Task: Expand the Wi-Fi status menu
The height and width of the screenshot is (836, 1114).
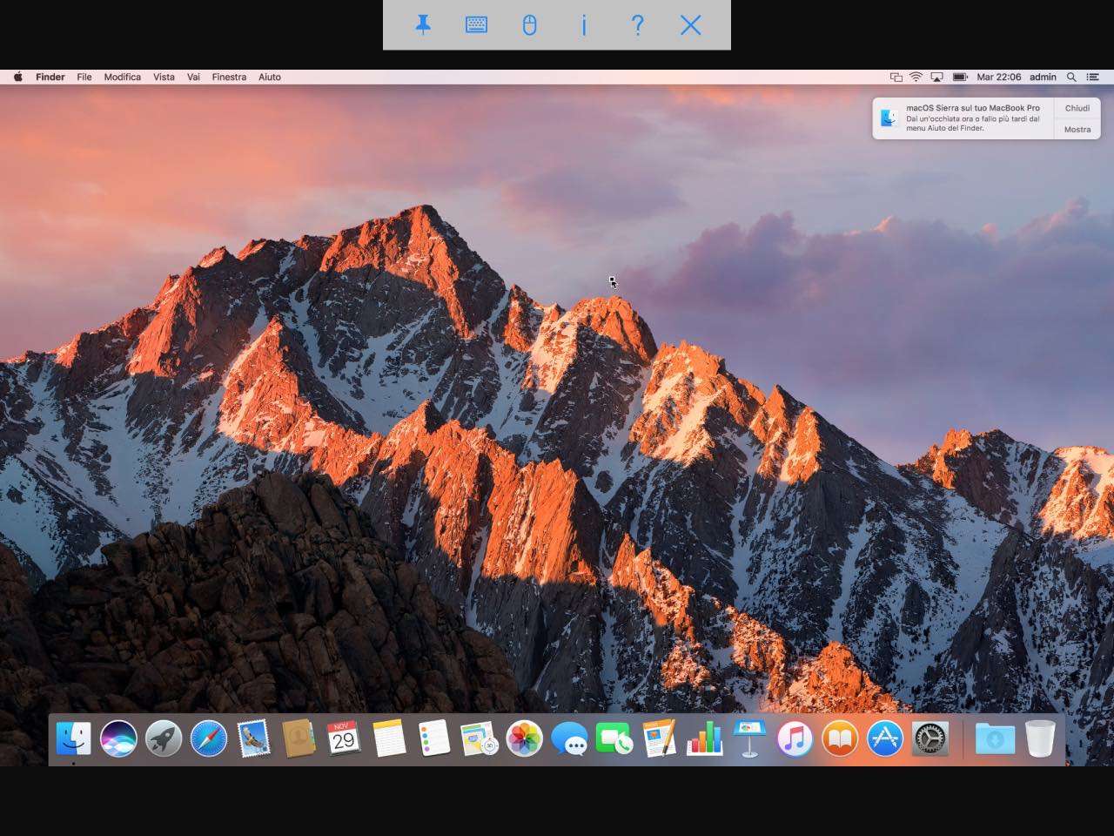Action: (916, 77)
